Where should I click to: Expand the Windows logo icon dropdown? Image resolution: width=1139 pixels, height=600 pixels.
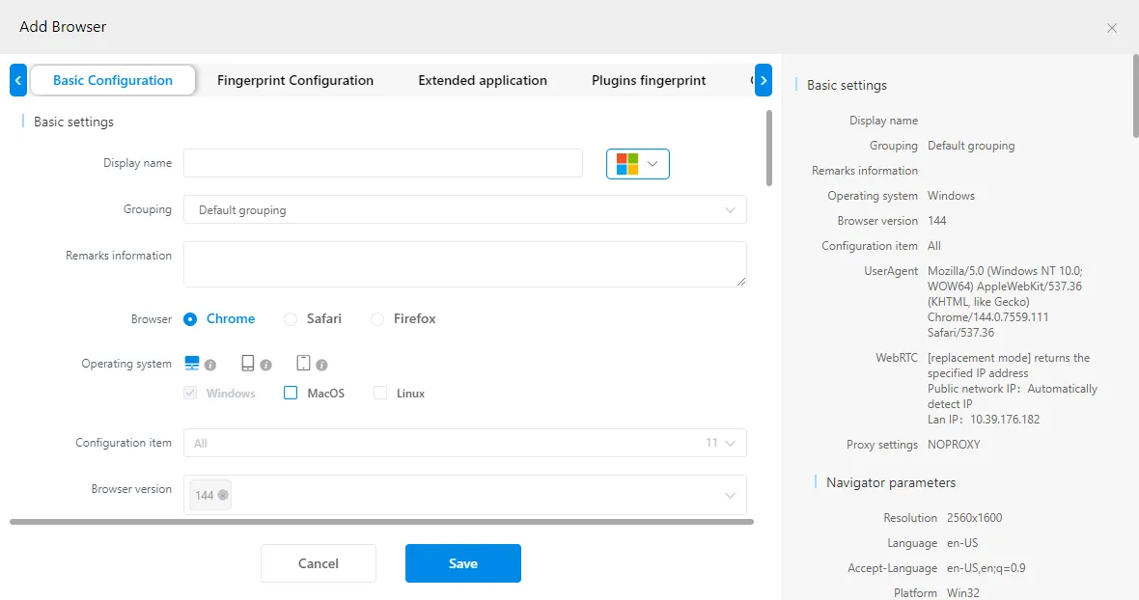[x=637, y=164]
